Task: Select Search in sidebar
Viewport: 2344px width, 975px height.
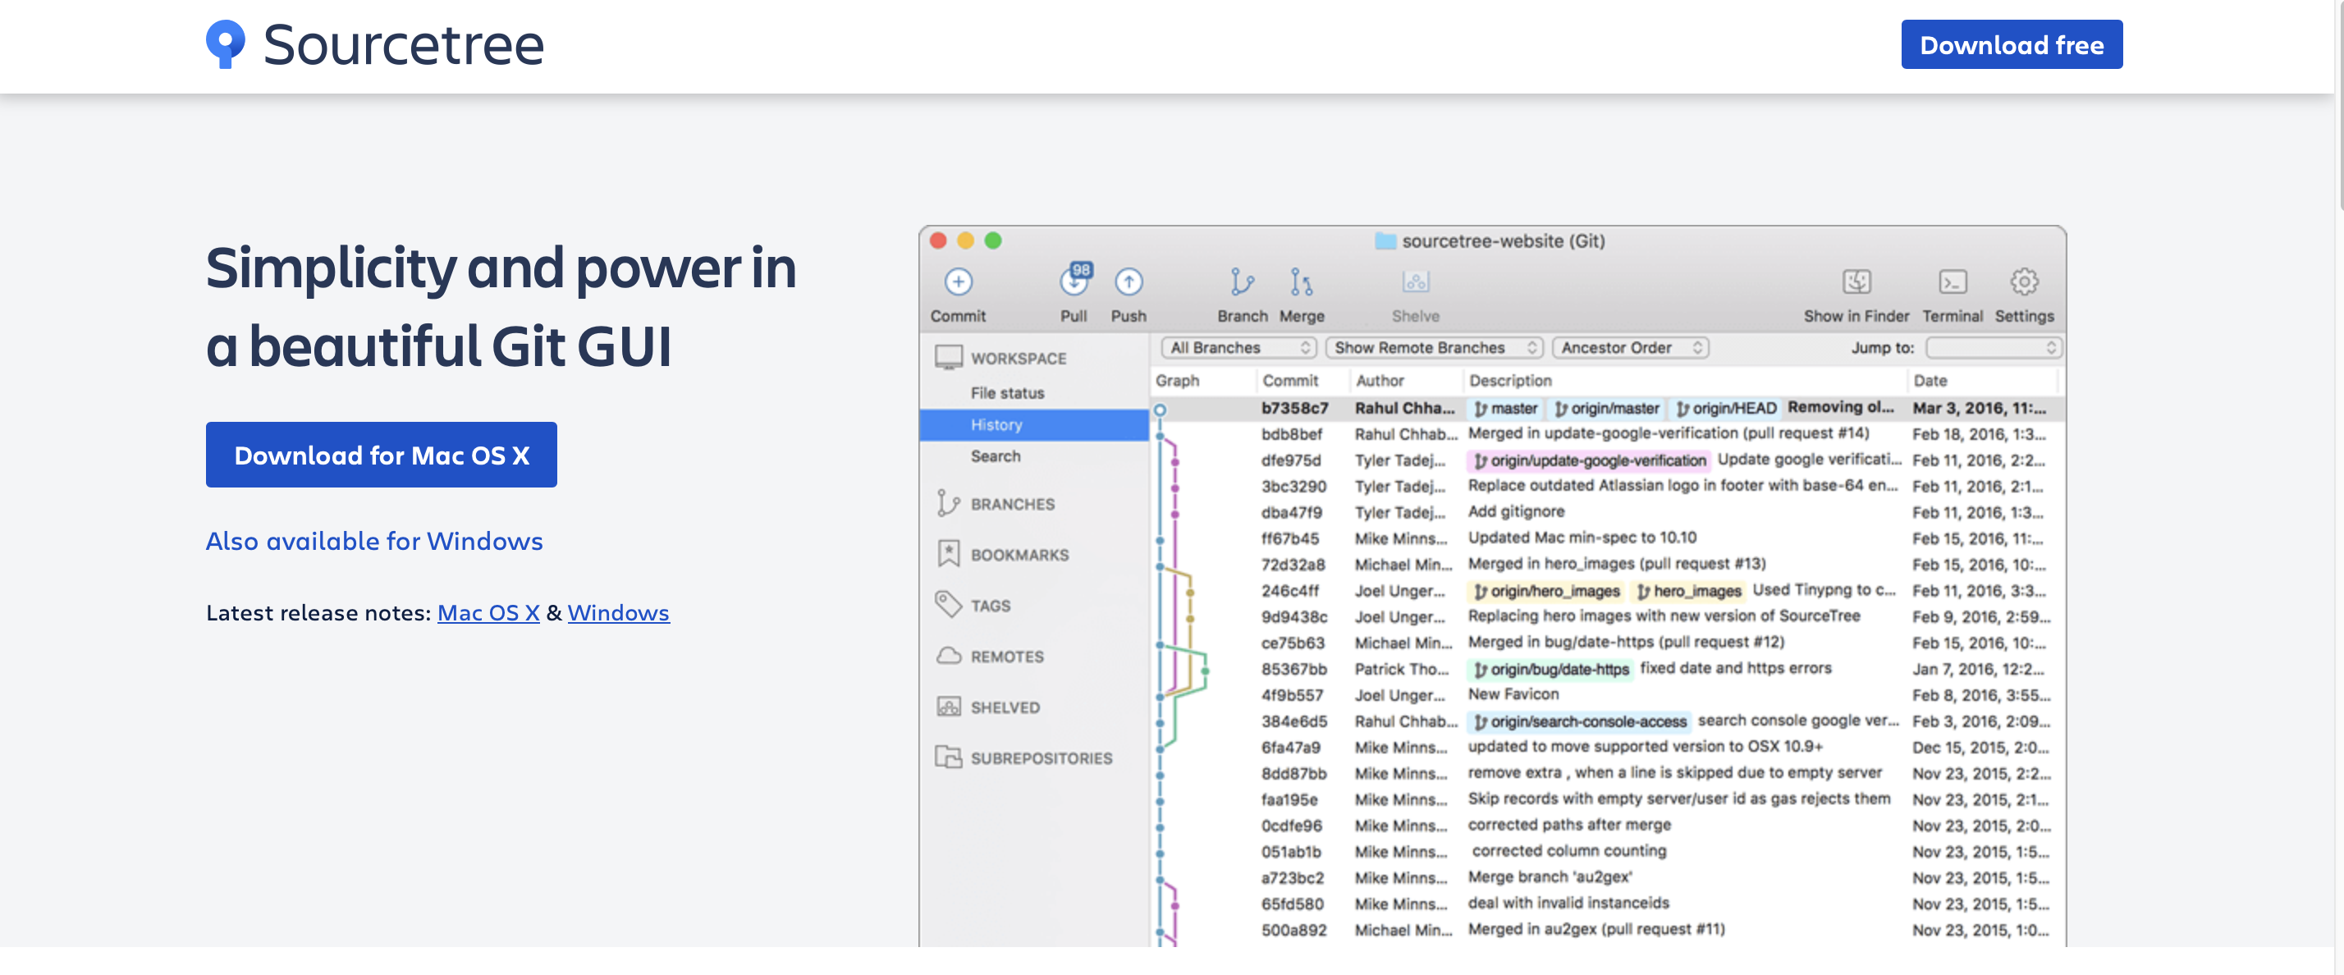Action: click(995, 455)
